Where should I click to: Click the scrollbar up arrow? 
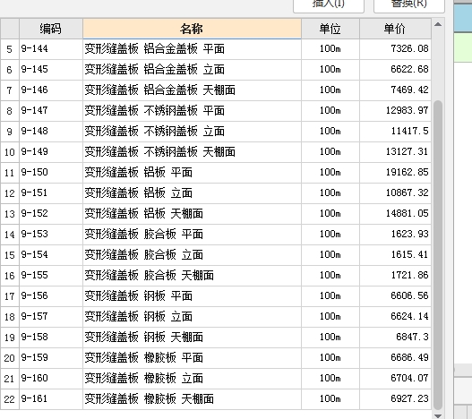tap(438, 24)
